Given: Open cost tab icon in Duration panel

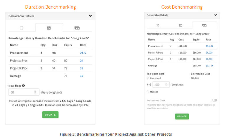Looking at the screenshot, I should (77, 28).
